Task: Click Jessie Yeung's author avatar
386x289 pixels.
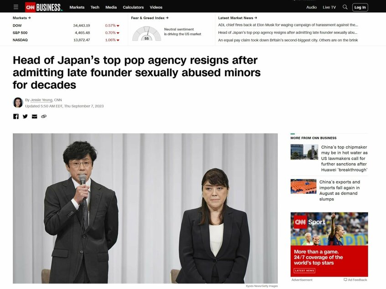Action: 18,103
